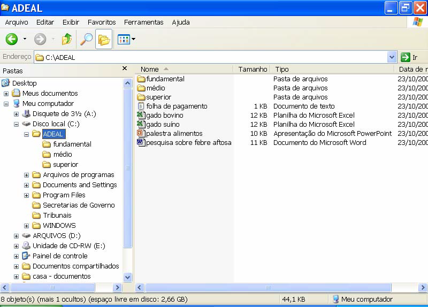Collapse Disco local (C:) tree node
Viewport: 428px width, 307px height.
(17, 124)
